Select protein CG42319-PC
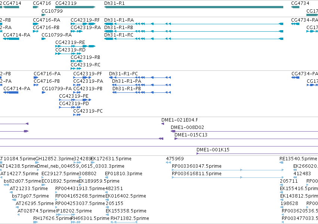 (88, 111)
